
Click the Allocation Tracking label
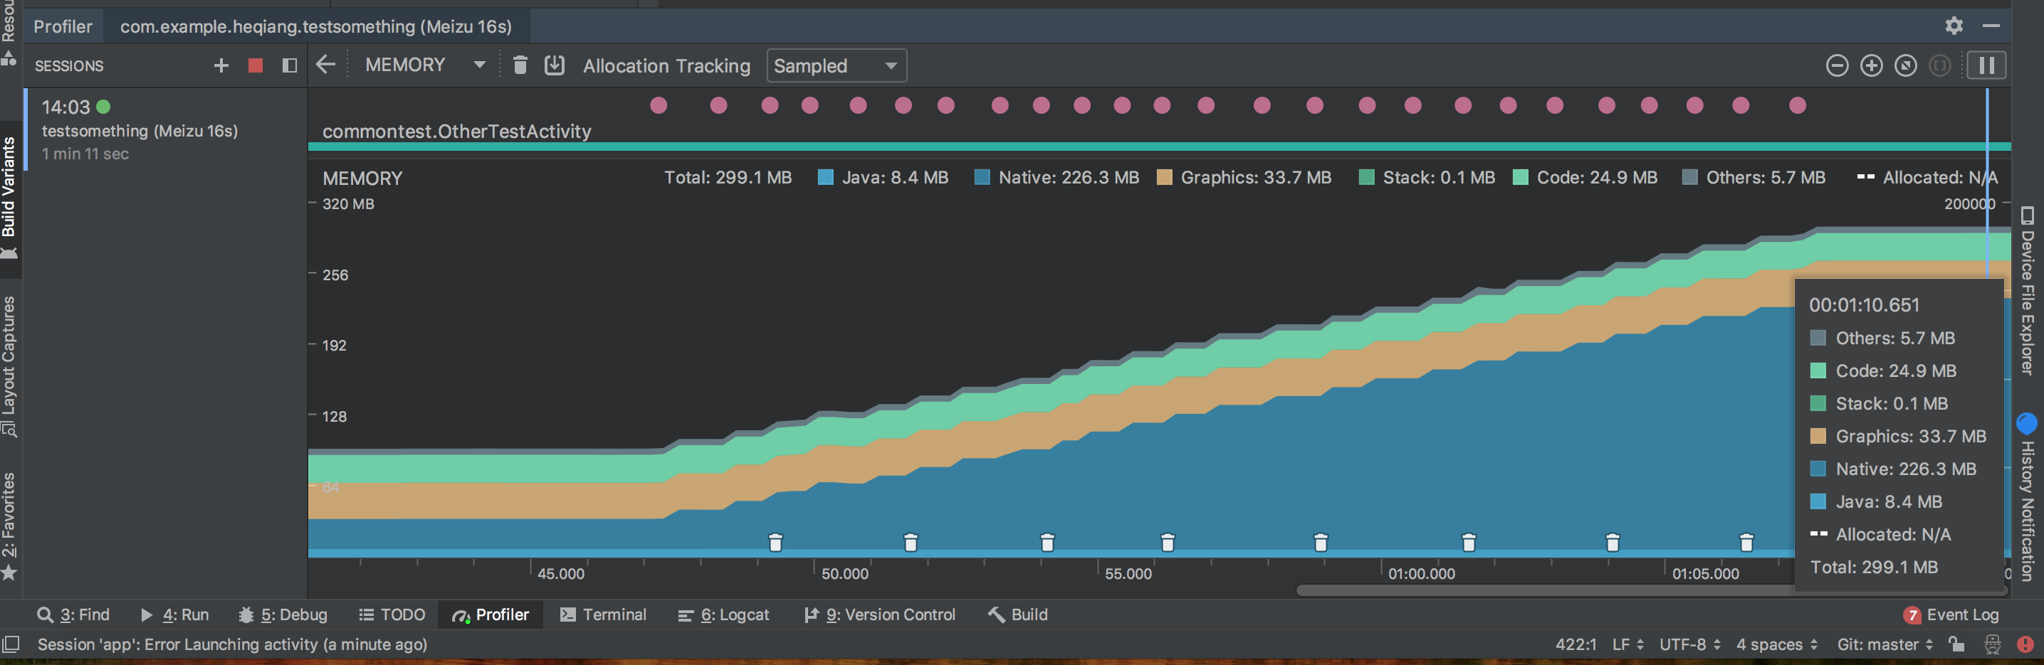[666, 65]
